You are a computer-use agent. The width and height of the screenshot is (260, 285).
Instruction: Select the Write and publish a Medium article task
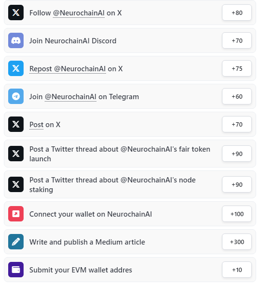click(x=130, y=242)
